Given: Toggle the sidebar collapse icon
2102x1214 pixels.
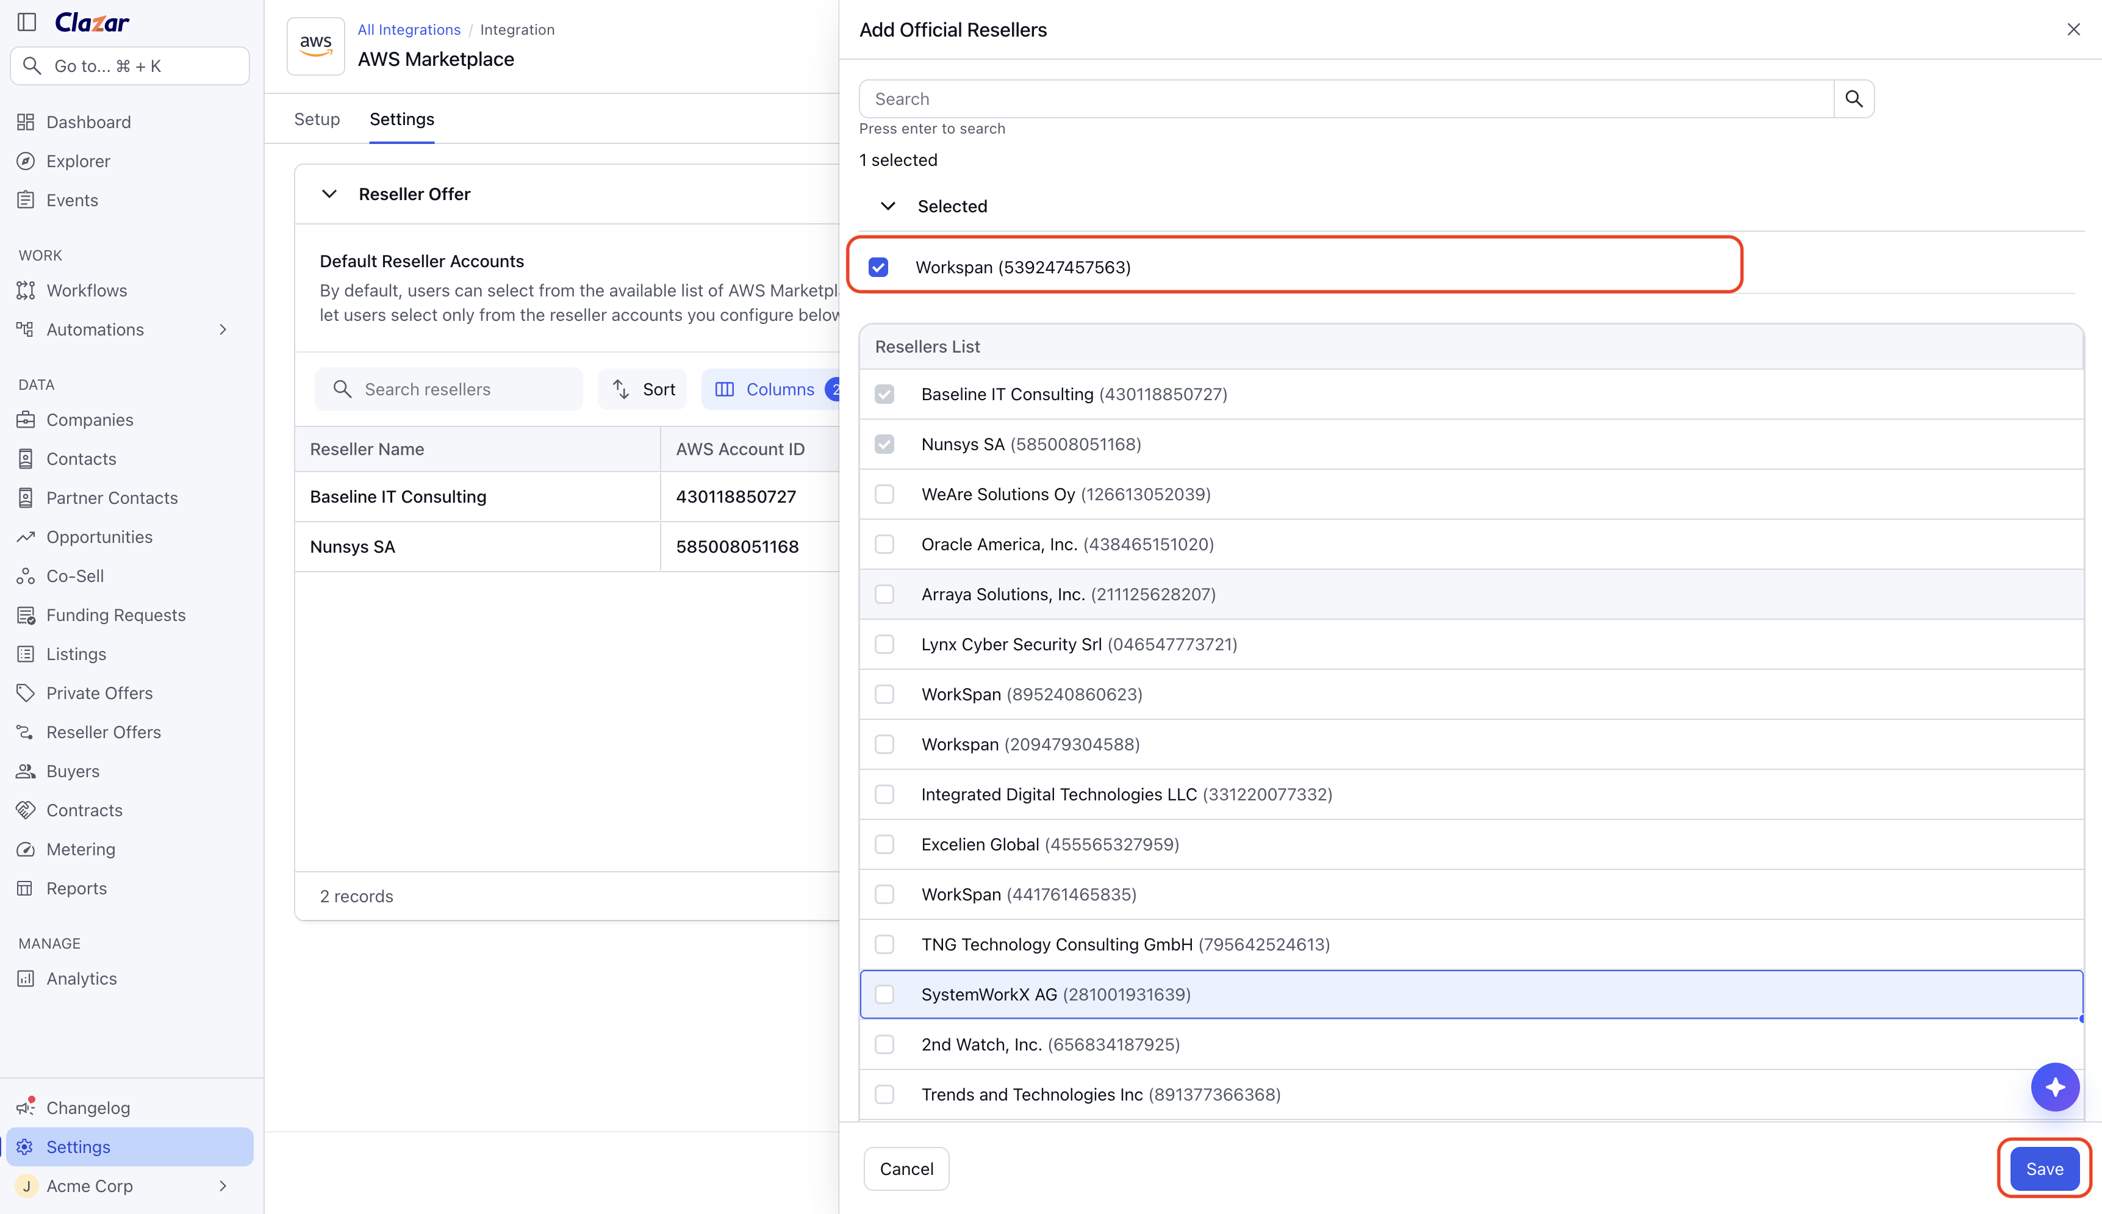Looking at the screenshot, I should pos(27,22).
